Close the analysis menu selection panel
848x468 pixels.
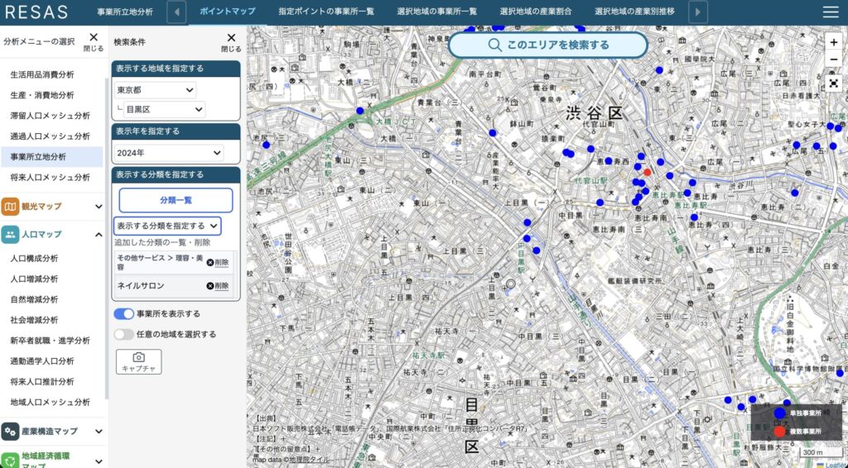(x=94, y=41)
